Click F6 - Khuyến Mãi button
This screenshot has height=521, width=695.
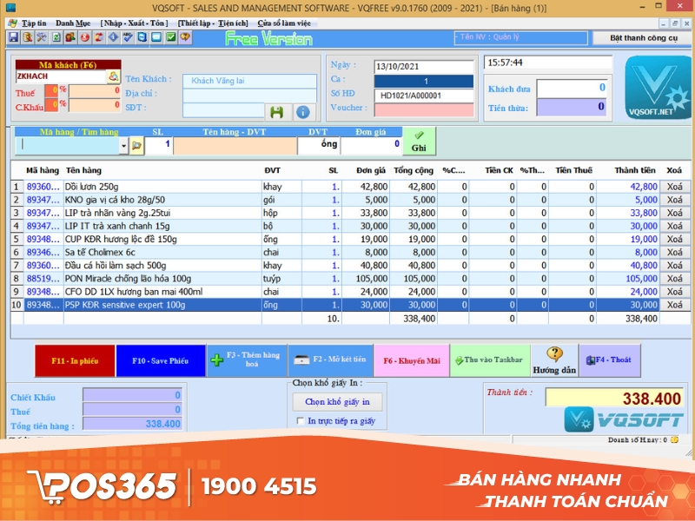(412, 360)
